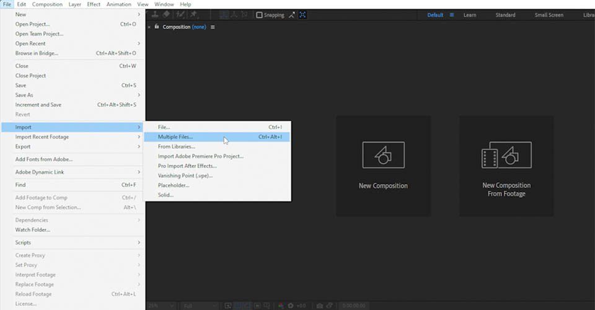Choose Solid... import option

point(217,195)
